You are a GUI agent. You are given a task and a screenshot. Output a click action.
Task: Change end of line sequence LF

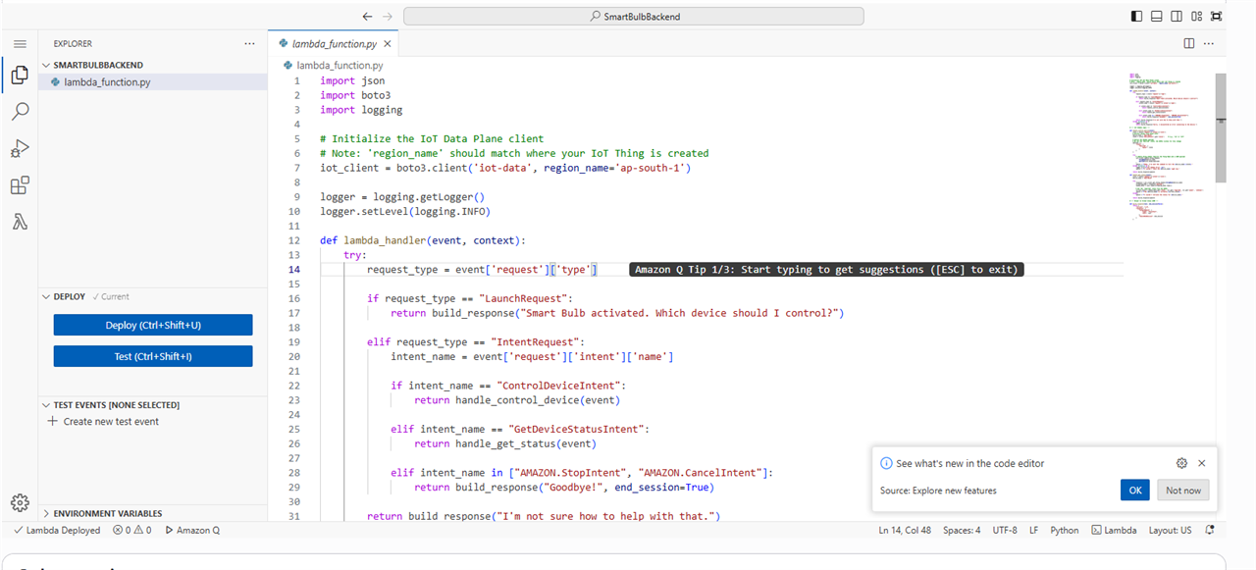(1033, 530)
